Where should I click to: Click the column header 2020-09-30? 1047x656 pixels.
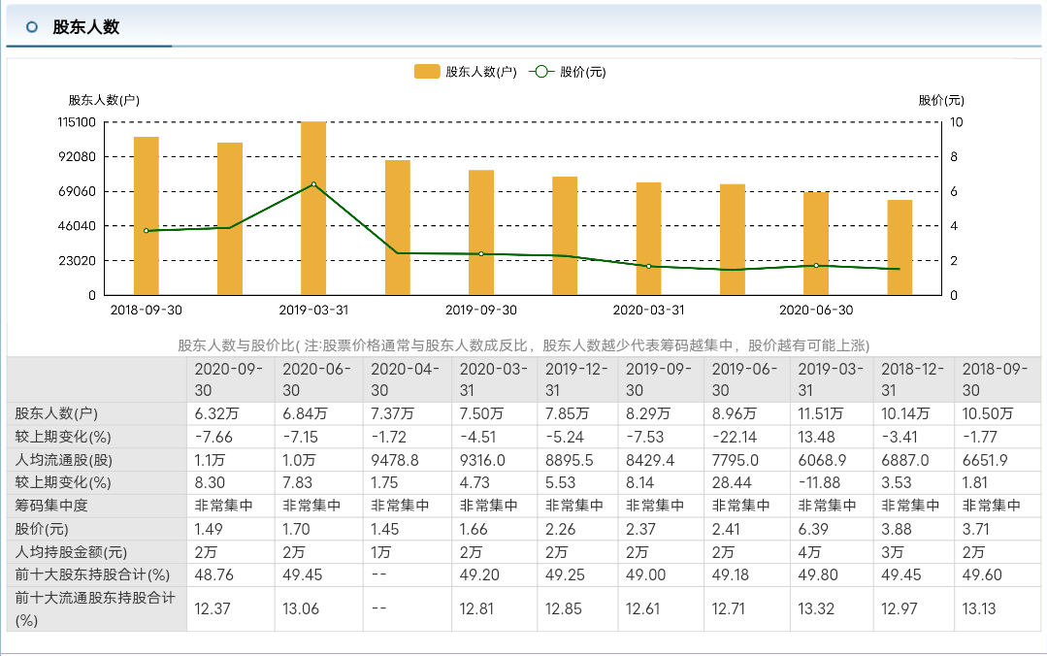click(228, 379)
